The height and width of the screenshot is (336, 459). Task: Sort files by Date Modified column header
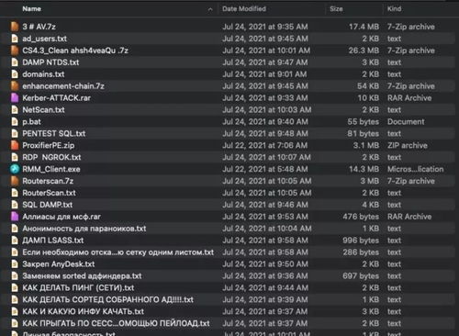[244, 9]
